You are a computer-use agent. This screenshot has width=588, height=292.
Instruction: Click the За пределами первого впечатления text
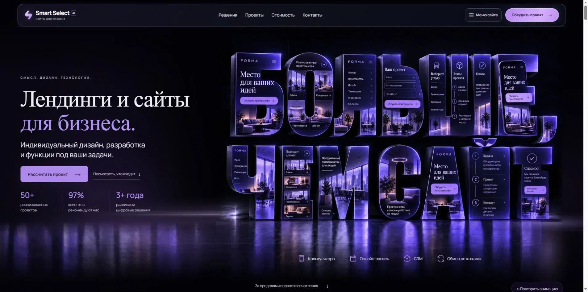pos(286,286)
